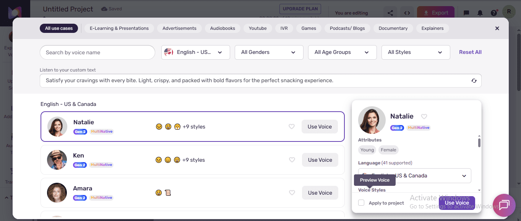Click the angry emoji style for Natalie
The width and height of the screenshot is (521, 221).
click(x=159, y=127)
